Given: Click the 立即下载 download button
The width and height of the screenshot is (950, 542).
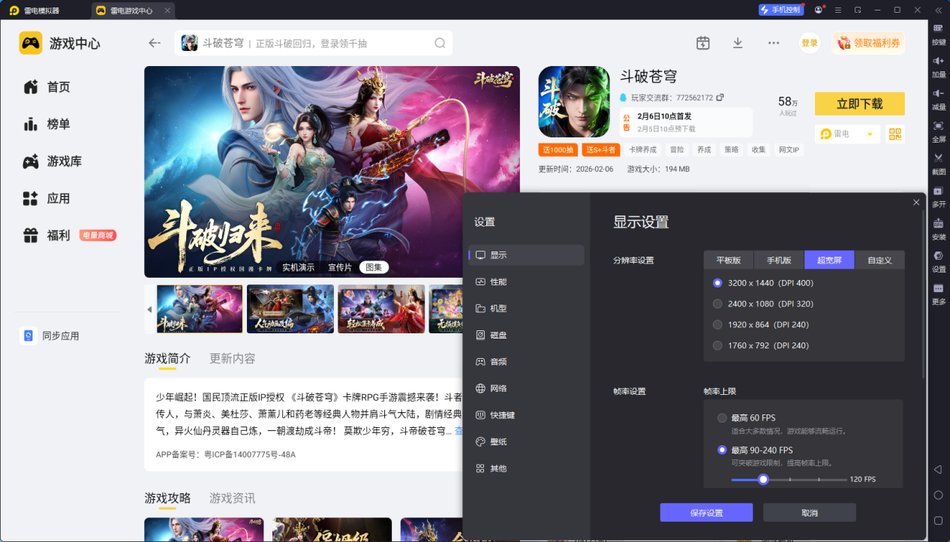Looking at the screenshot, I should point(860,104).
